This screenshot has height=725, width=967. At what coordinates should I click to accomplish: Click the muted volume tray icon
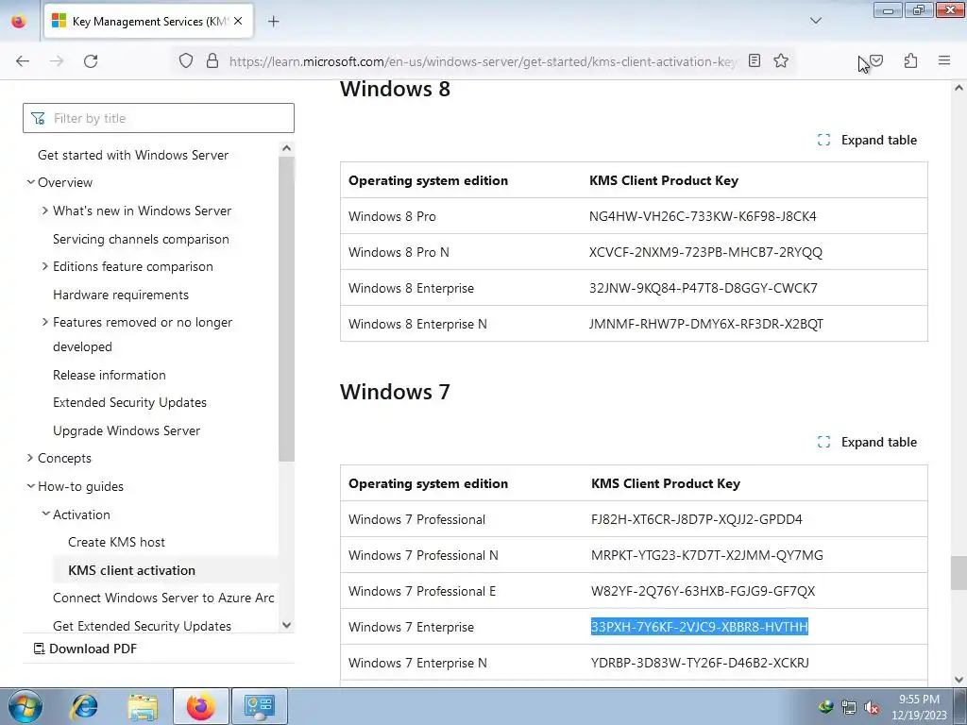872,708
